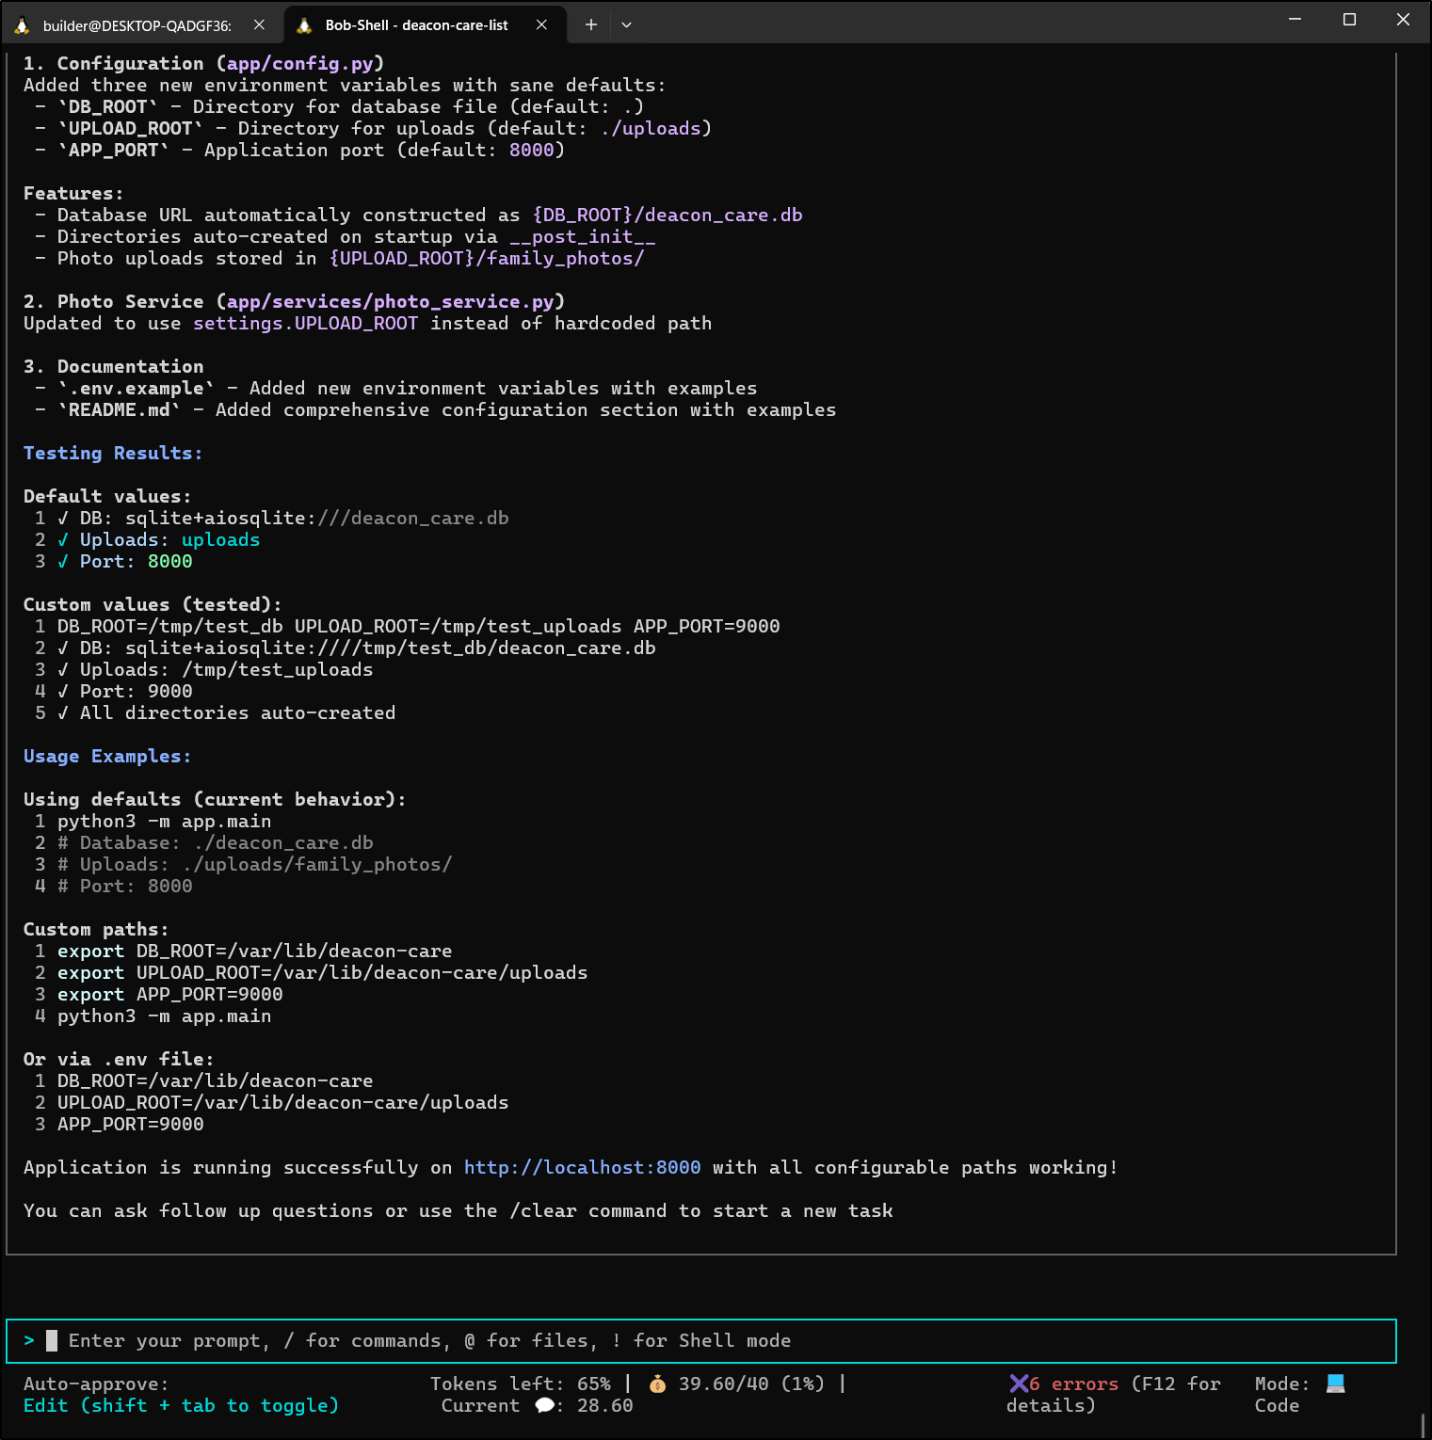1432x1440 pixels.
Task: Click export APP_PORT=9000 line
Action: [170, 994]
